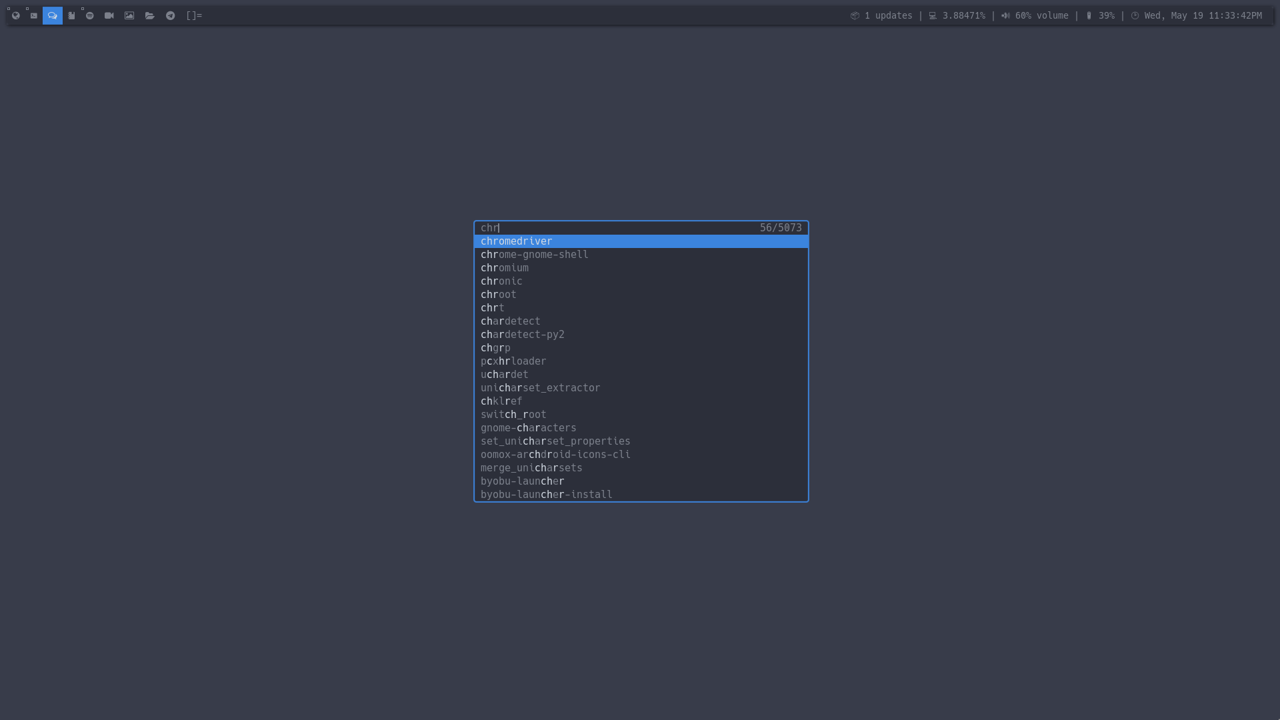Screen dimensions: 1280x720
Task: Click the speaker volume icon
Action: (x=1005, y=15)
